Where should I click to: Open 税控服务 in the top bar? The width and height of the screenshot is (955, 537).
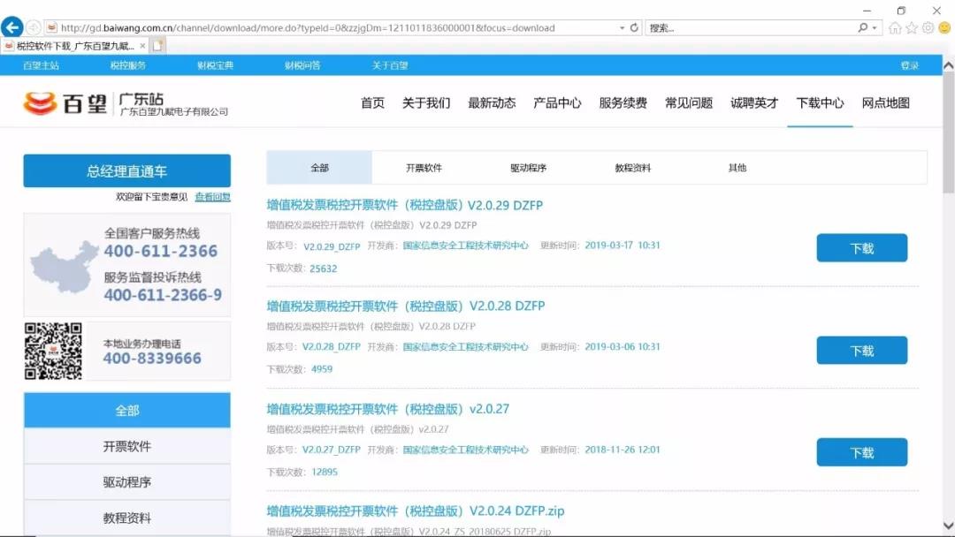pyautogui.click(x=128, y=65)
